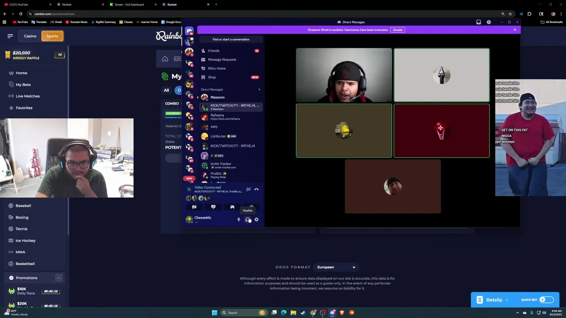Disable Streamer Mode in banner
566x318 pixels.
click(398, 30)
